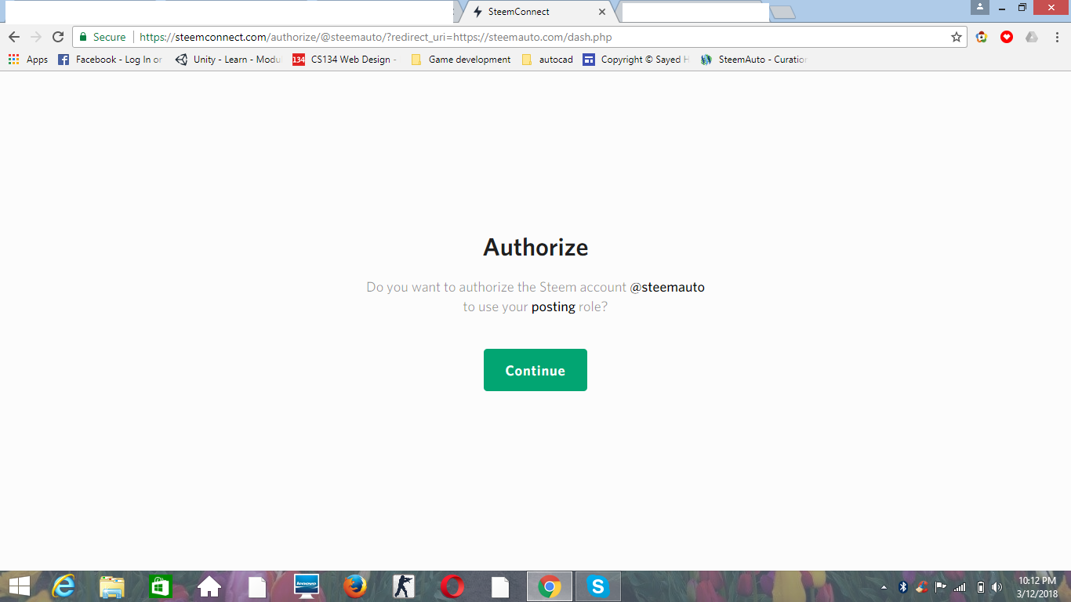Open the Lenovo app in the taskbar

[307, 586]
